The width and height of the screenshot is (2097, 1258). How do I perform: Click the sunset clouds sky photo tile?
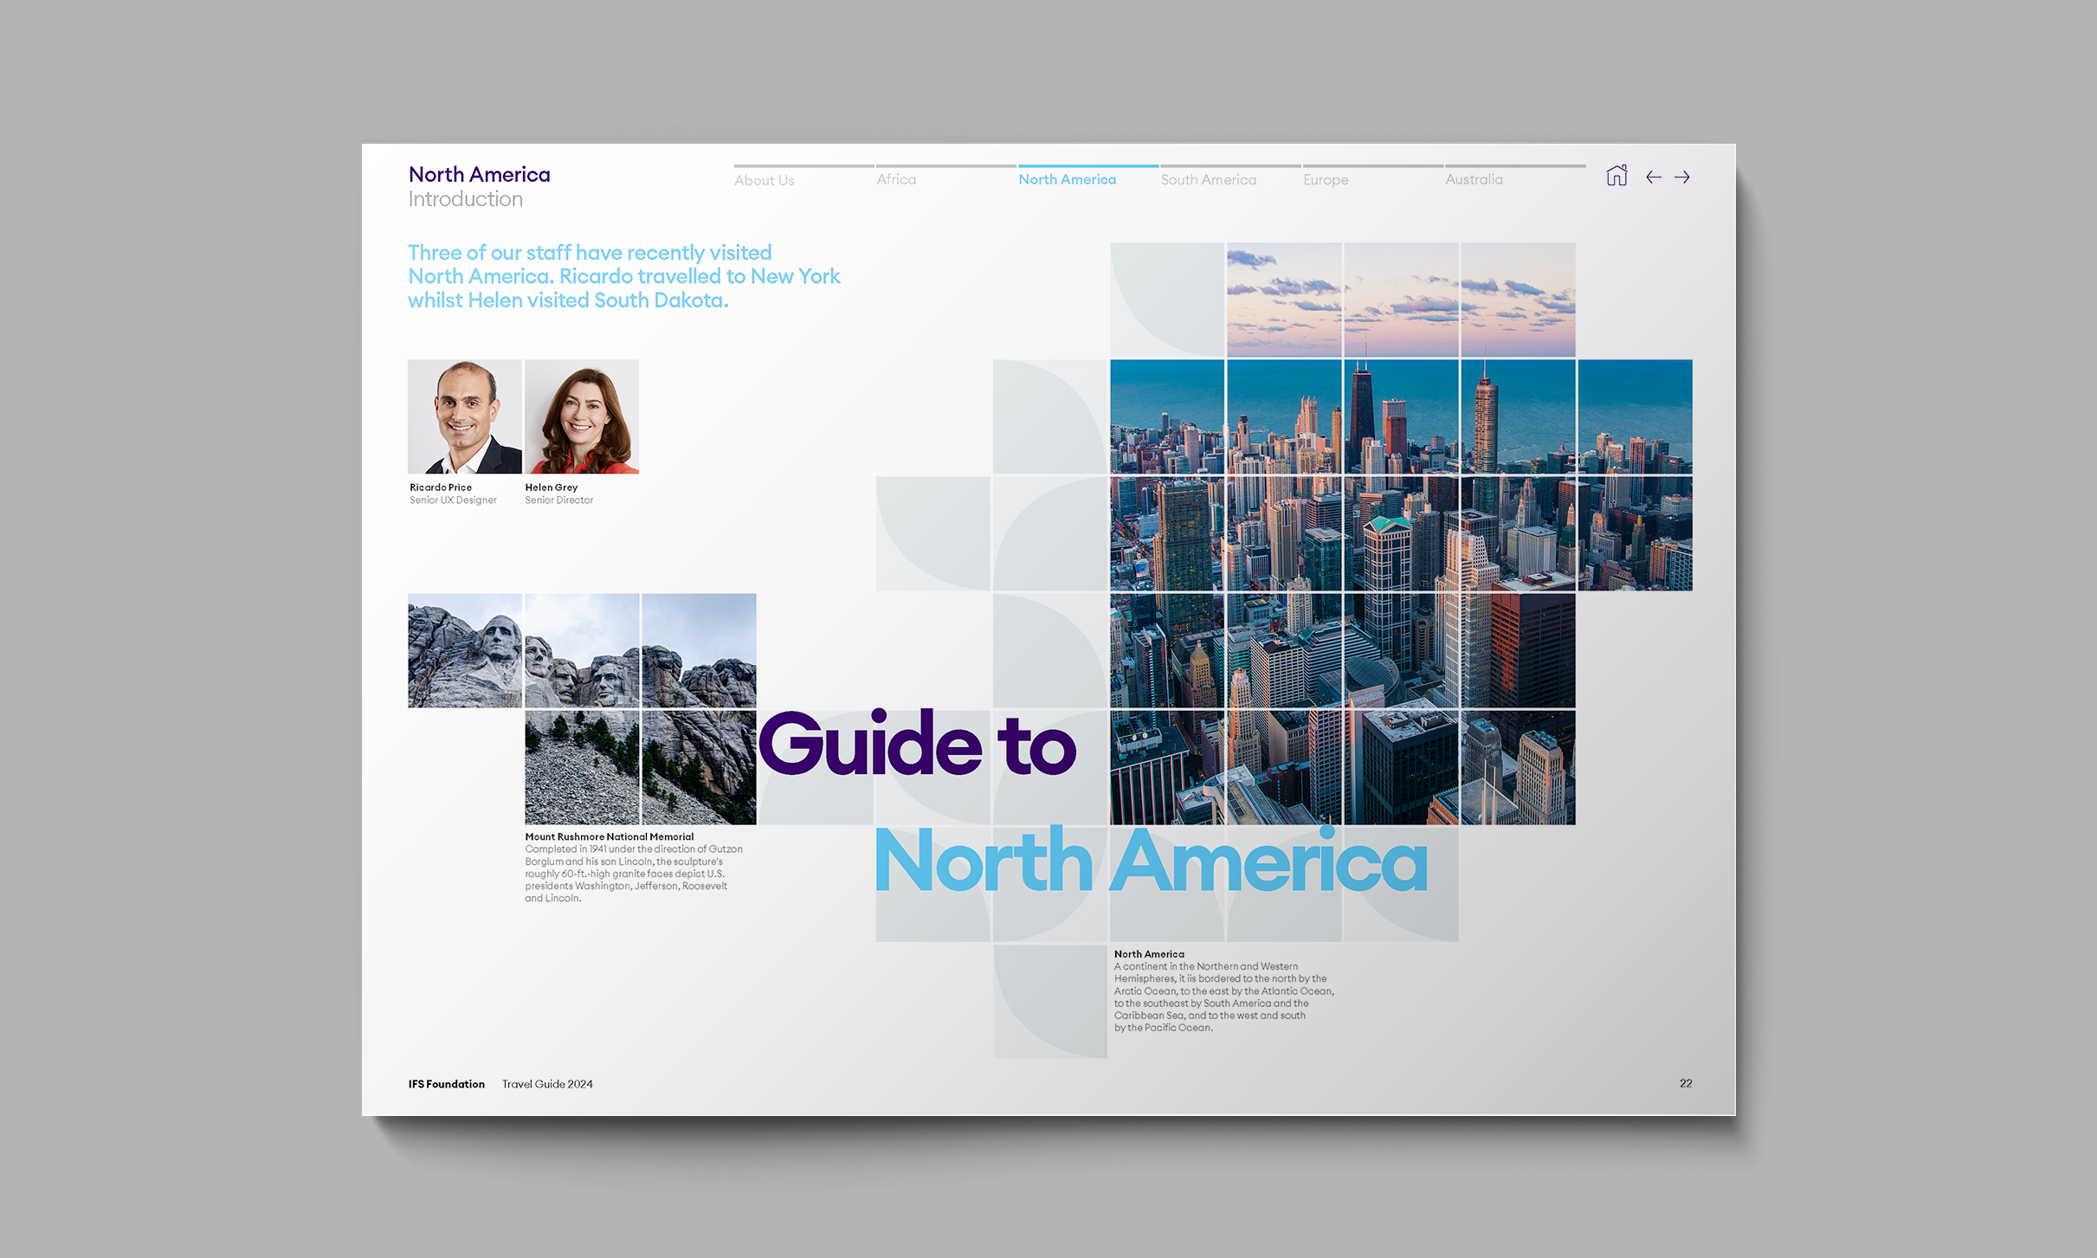(1400, 300)
